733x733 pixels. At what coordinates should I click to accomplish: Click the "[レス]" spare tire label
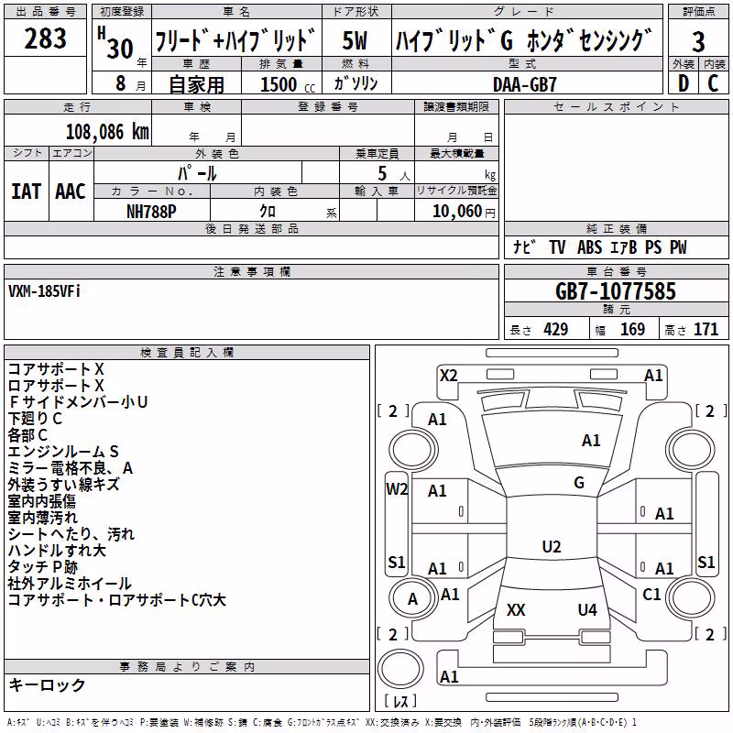coord(400,700)
